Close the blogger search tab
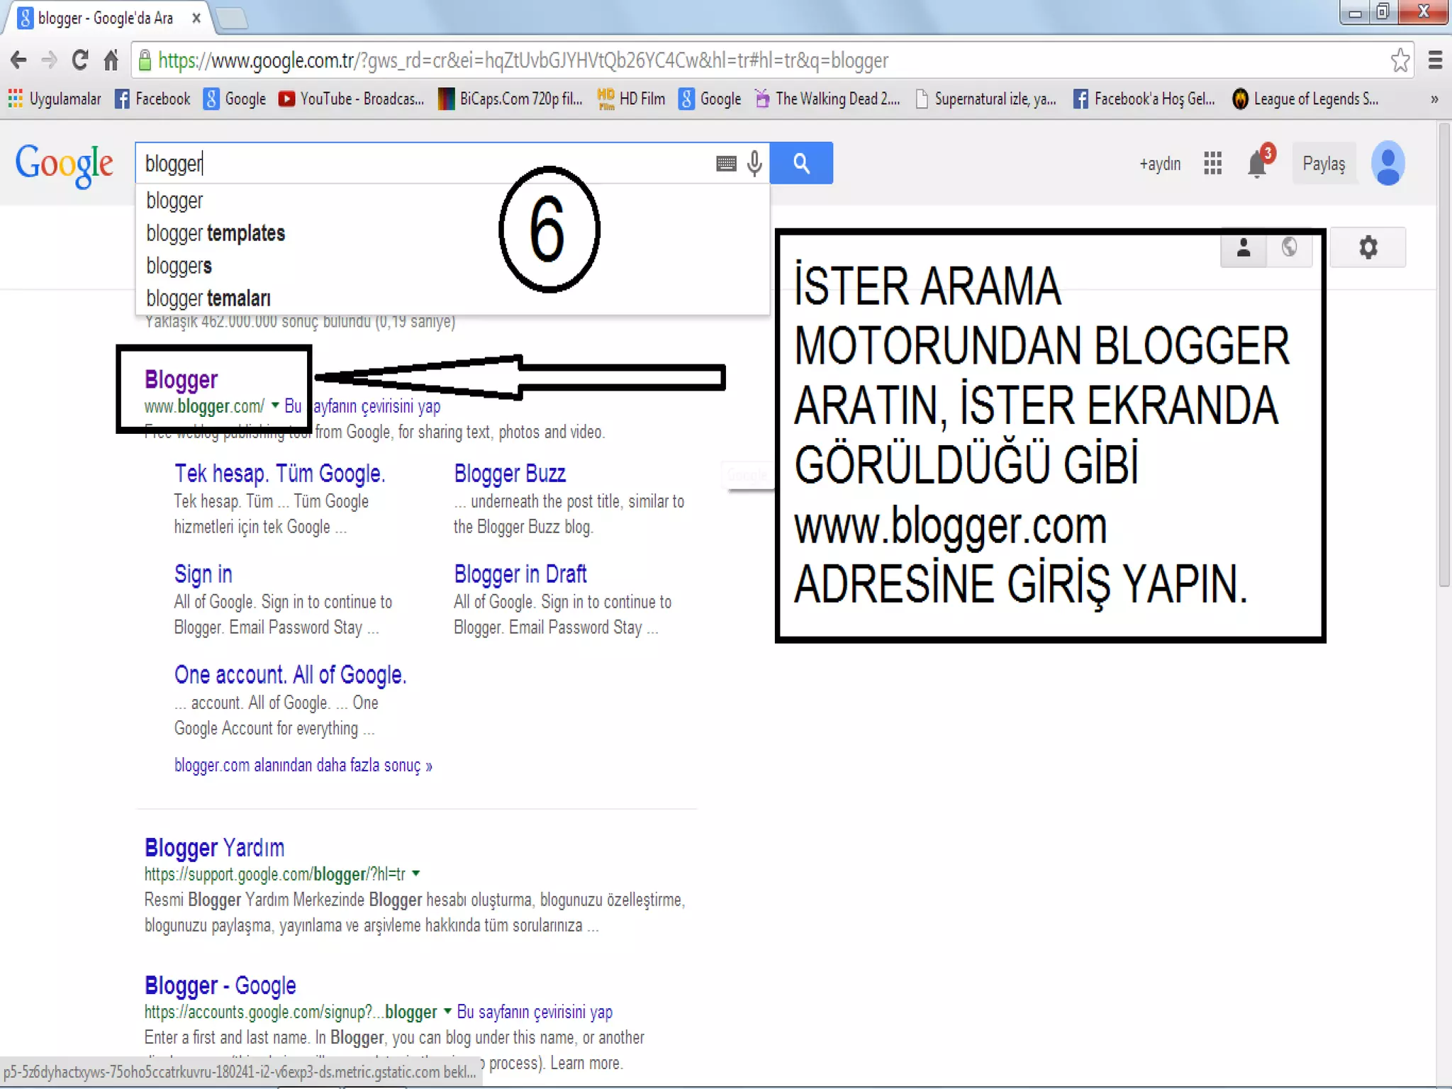 tap(196, 18)
